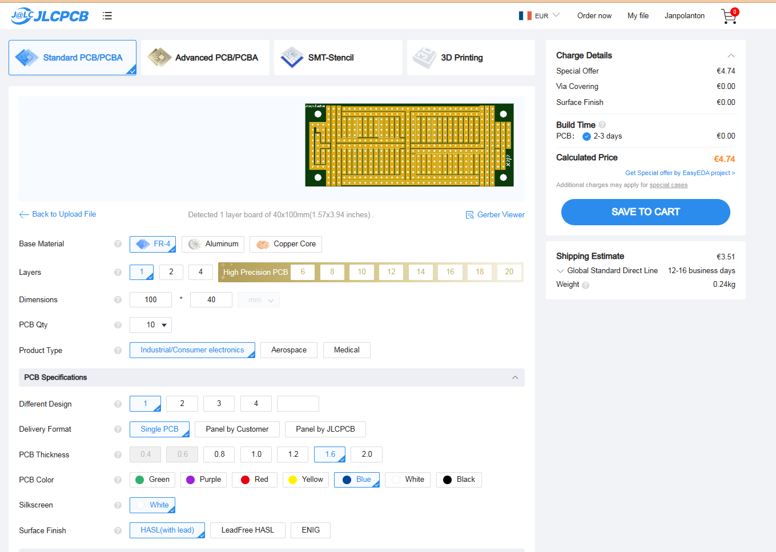Screen dimensions: 776x552
Task: Open the hamburger list menu icon
Action: click(107, 16)
